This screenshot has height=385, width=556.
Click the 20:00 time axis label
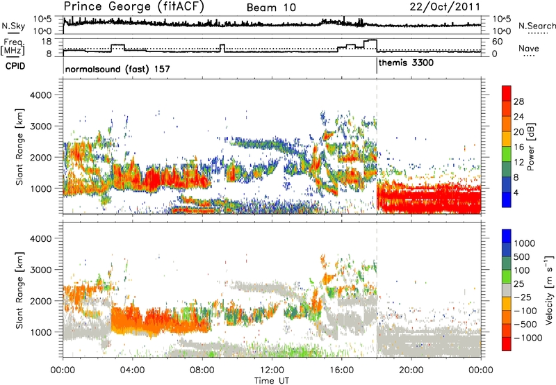pyautogui.click(x=411, y=370)
